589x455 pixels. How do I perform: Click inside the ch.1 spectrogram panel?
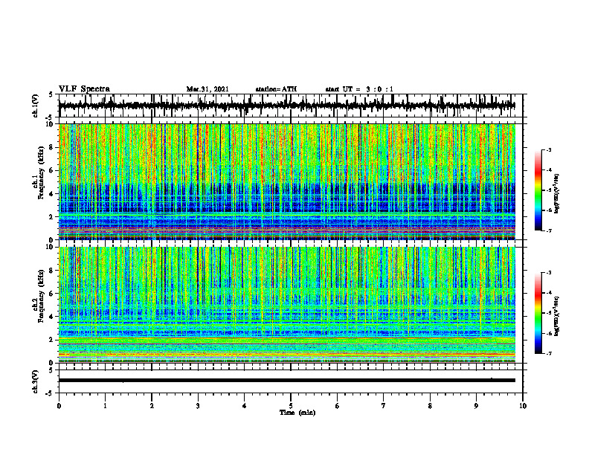tap(286, 181)
